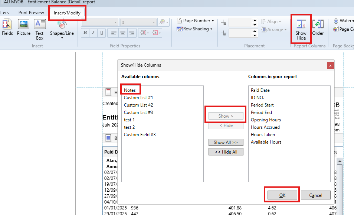This screenshot has height=215, width=354.
Task: Toggle bold formatting button
Action: (x=85, y=33)
